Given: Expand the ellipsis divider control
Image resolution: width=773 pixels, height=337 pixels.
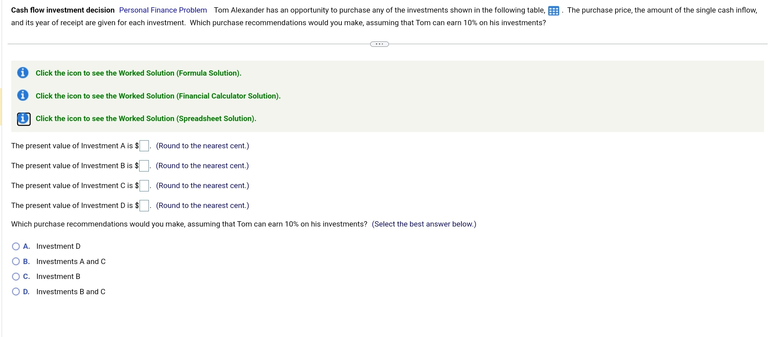Looking at the screenshot, I should tap(379, 43).
